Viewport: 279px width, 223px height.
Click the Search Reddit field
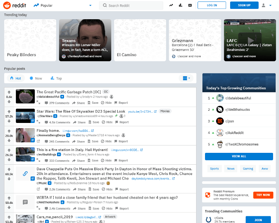131,6
